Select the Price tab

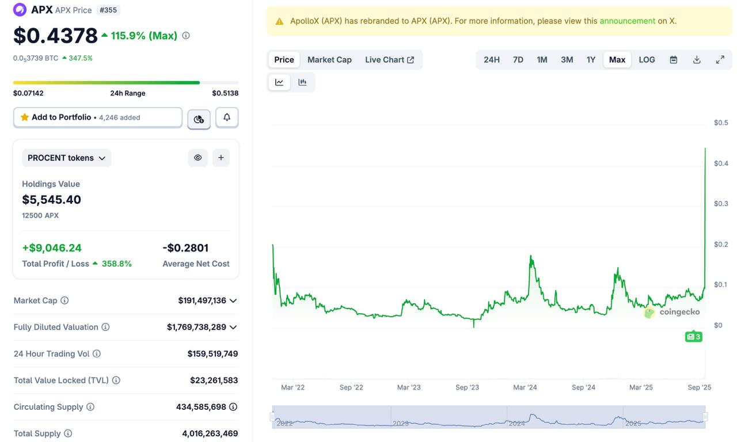click(x=284, y=60)
